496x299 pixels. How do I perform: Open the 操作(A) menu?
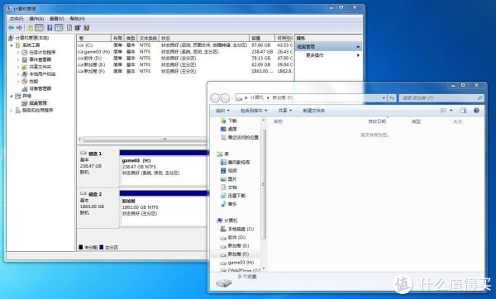[36, 19]
